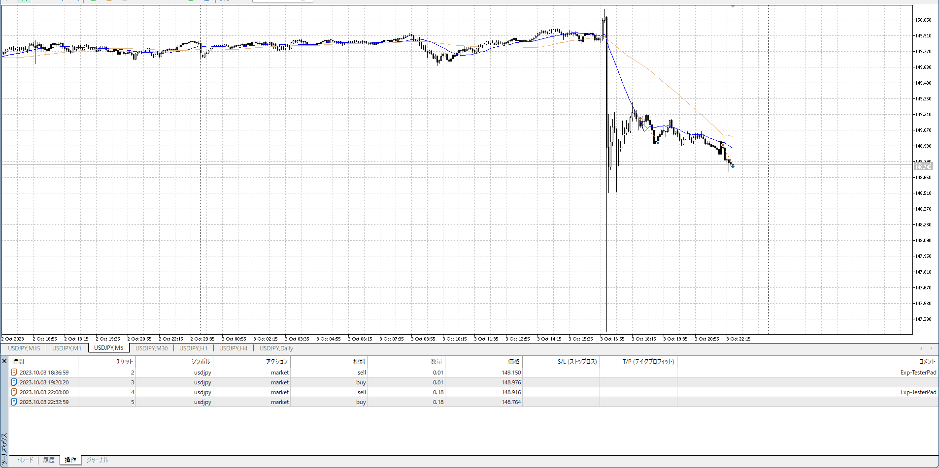Screen dimensions: 939x468
Task: Switch to the USDJPY,M15 chart tab
Action: (24, 348)
